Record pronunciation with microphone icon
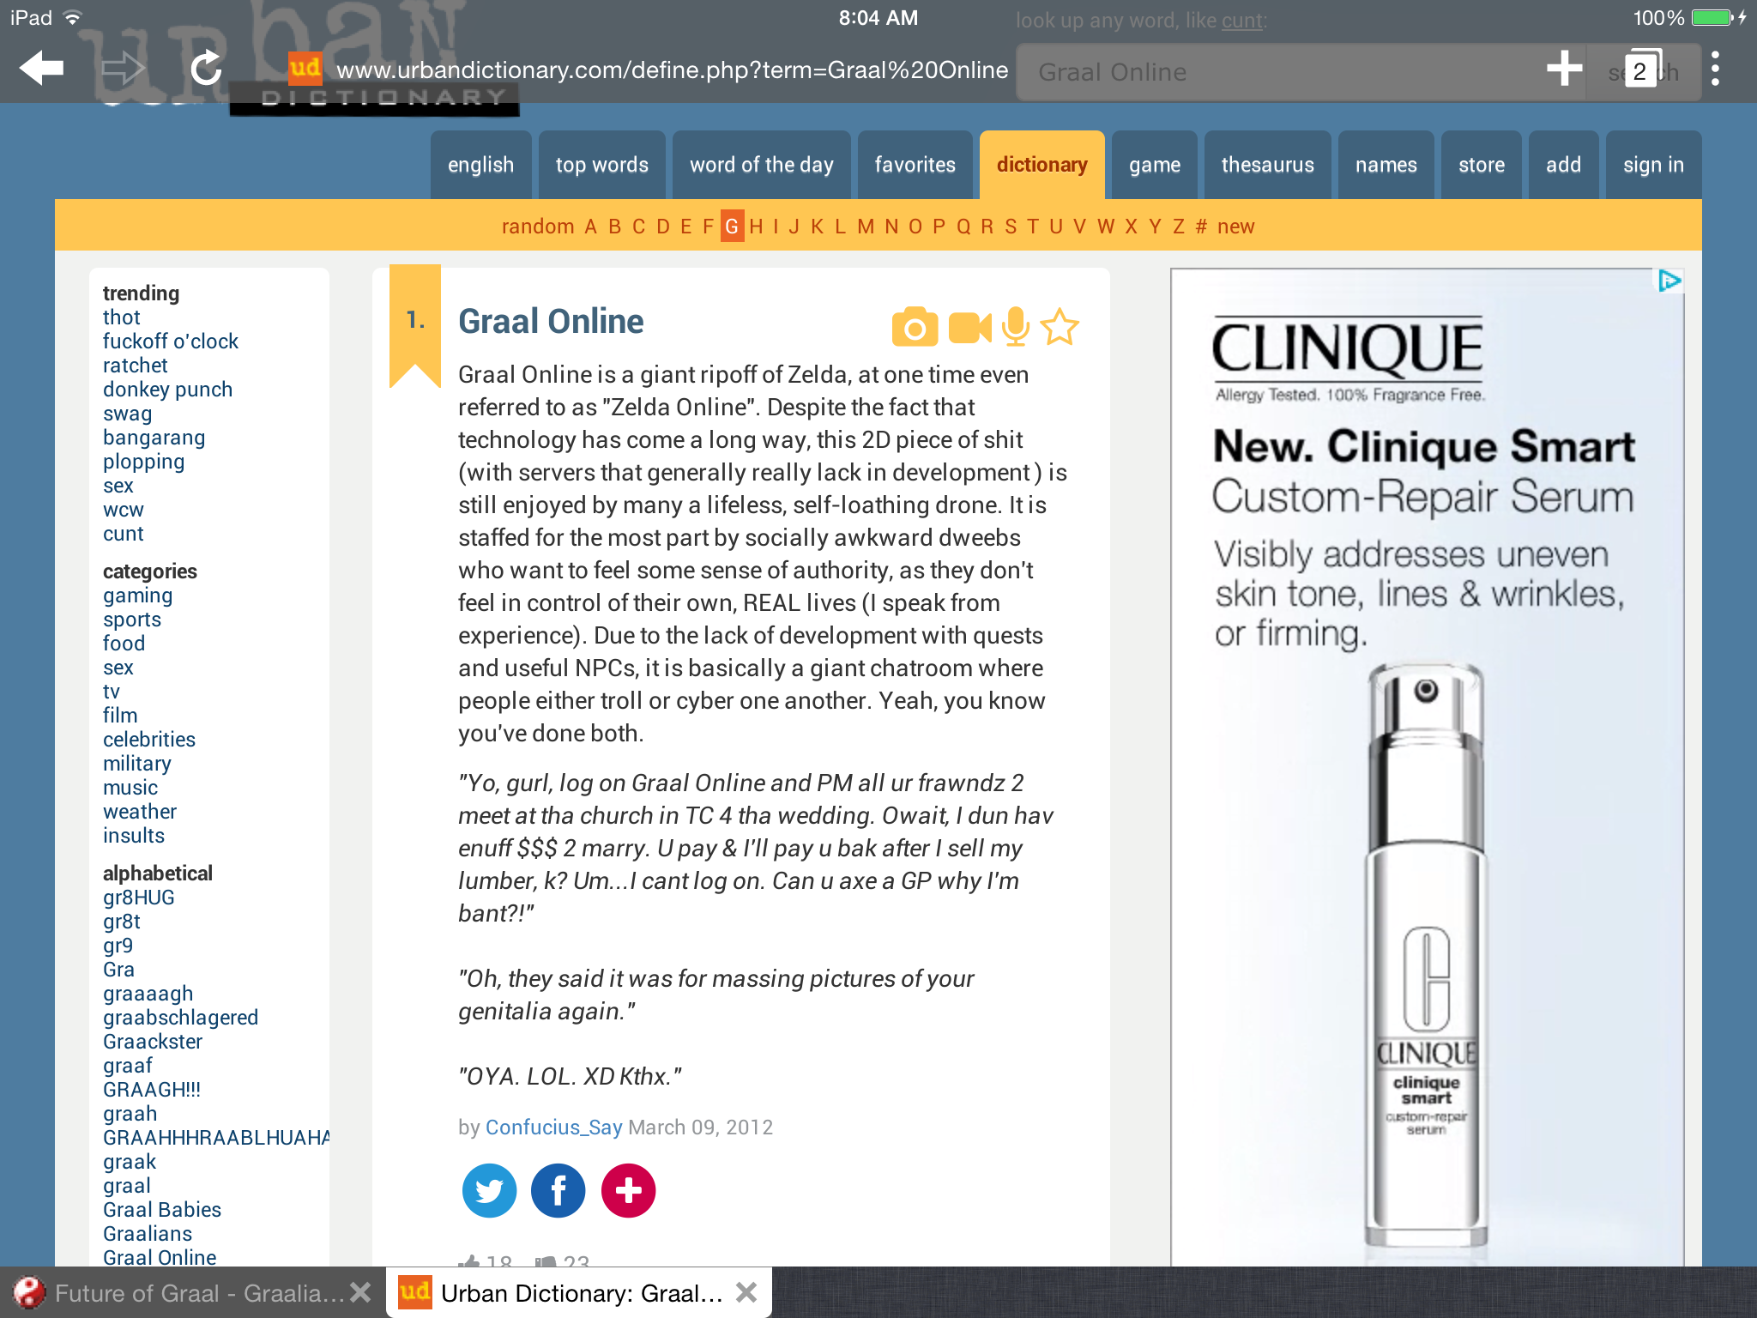 (x=1016, y=326)
